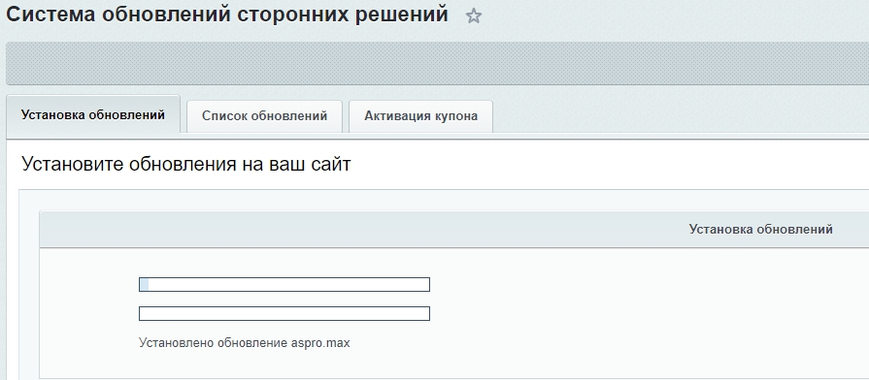Click page title 'Система обновлений сторонних решений'
This screenshot has height=380, width=869.
(x=227, y=14)
